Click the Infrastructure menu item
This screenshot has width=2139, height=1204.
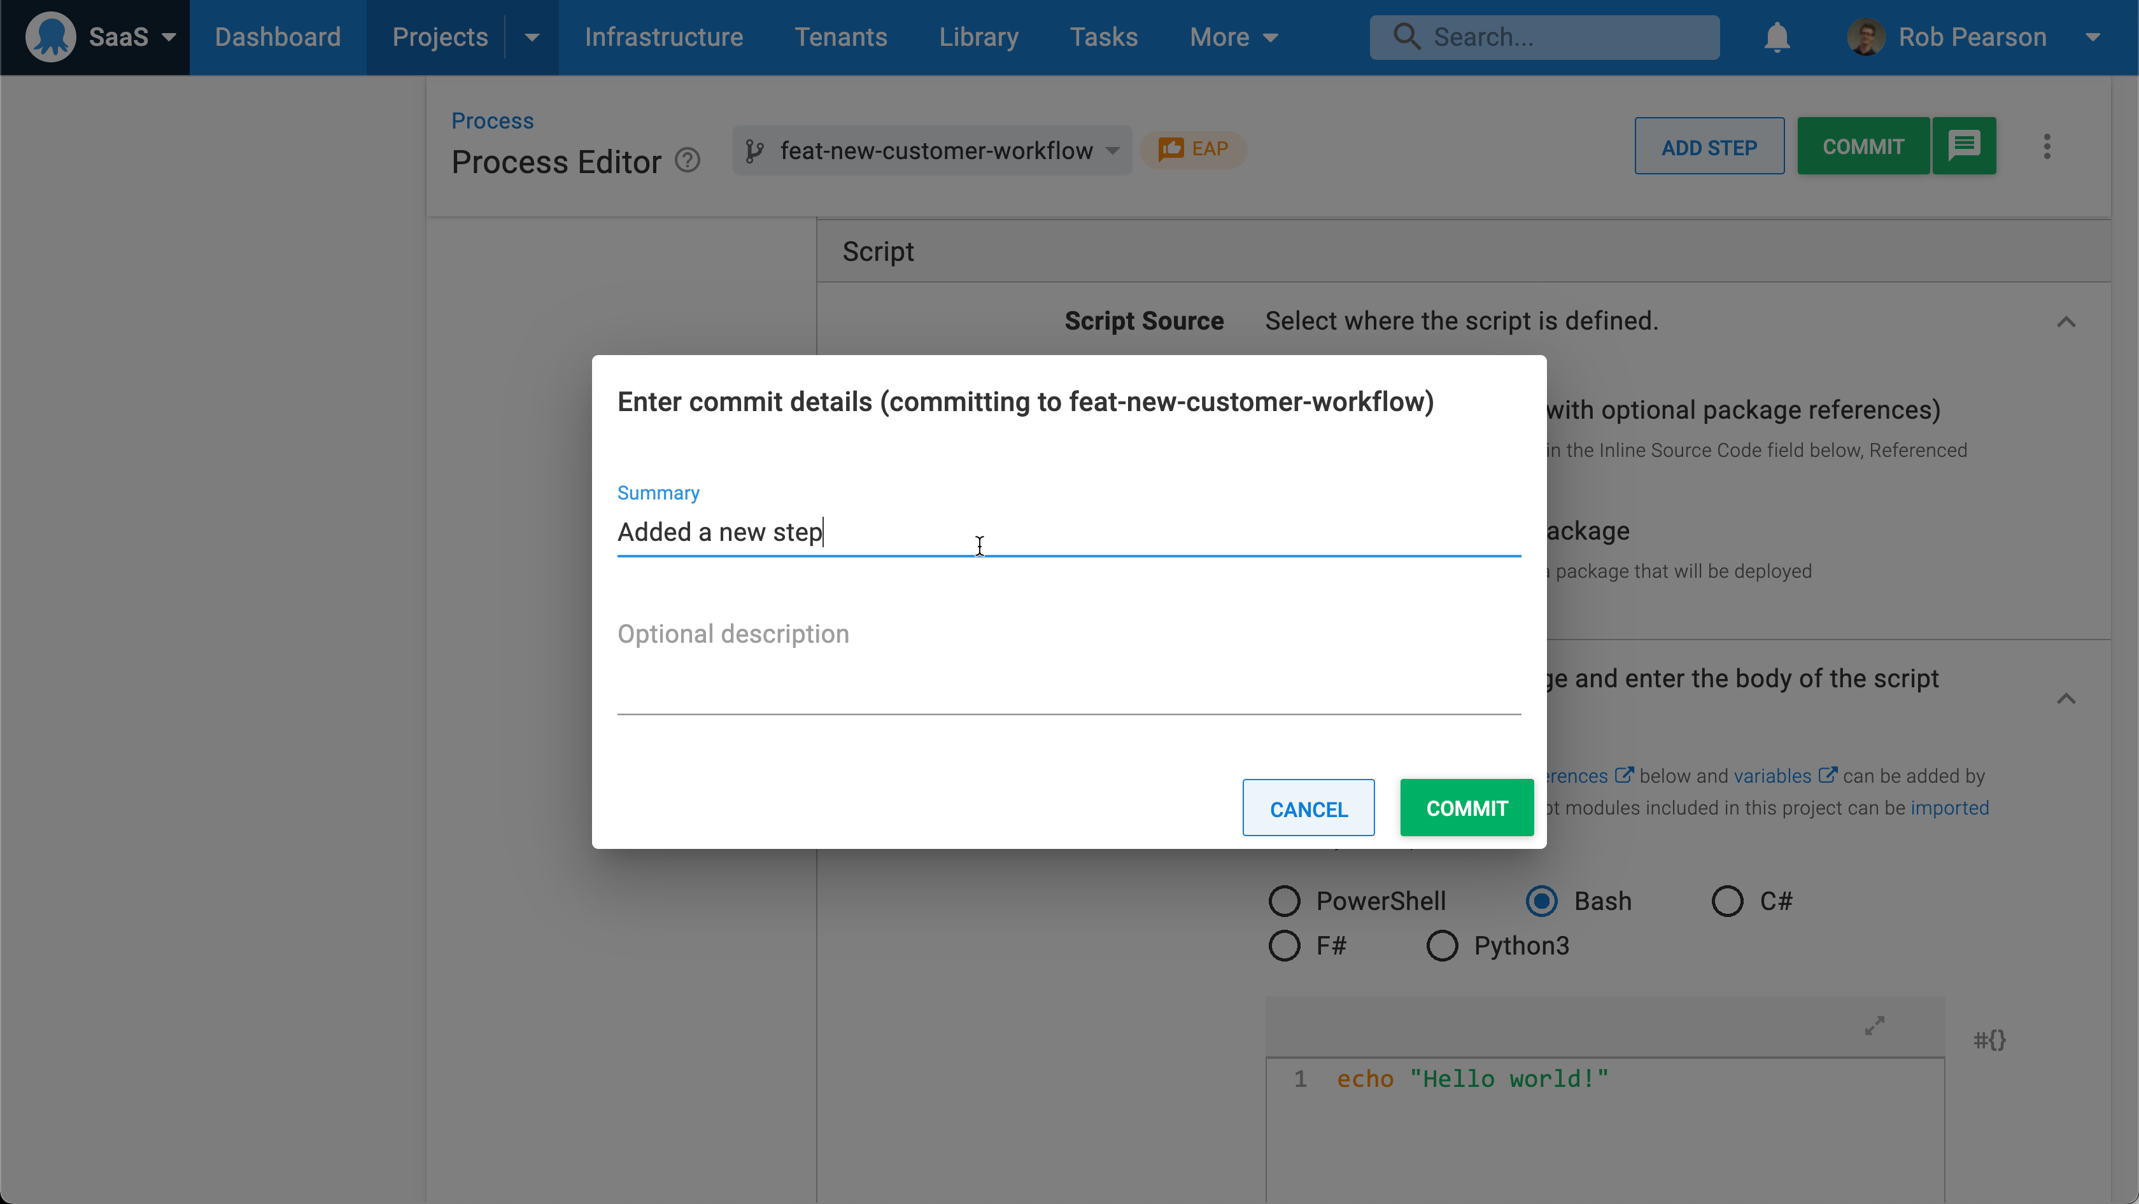click(664, 37)
